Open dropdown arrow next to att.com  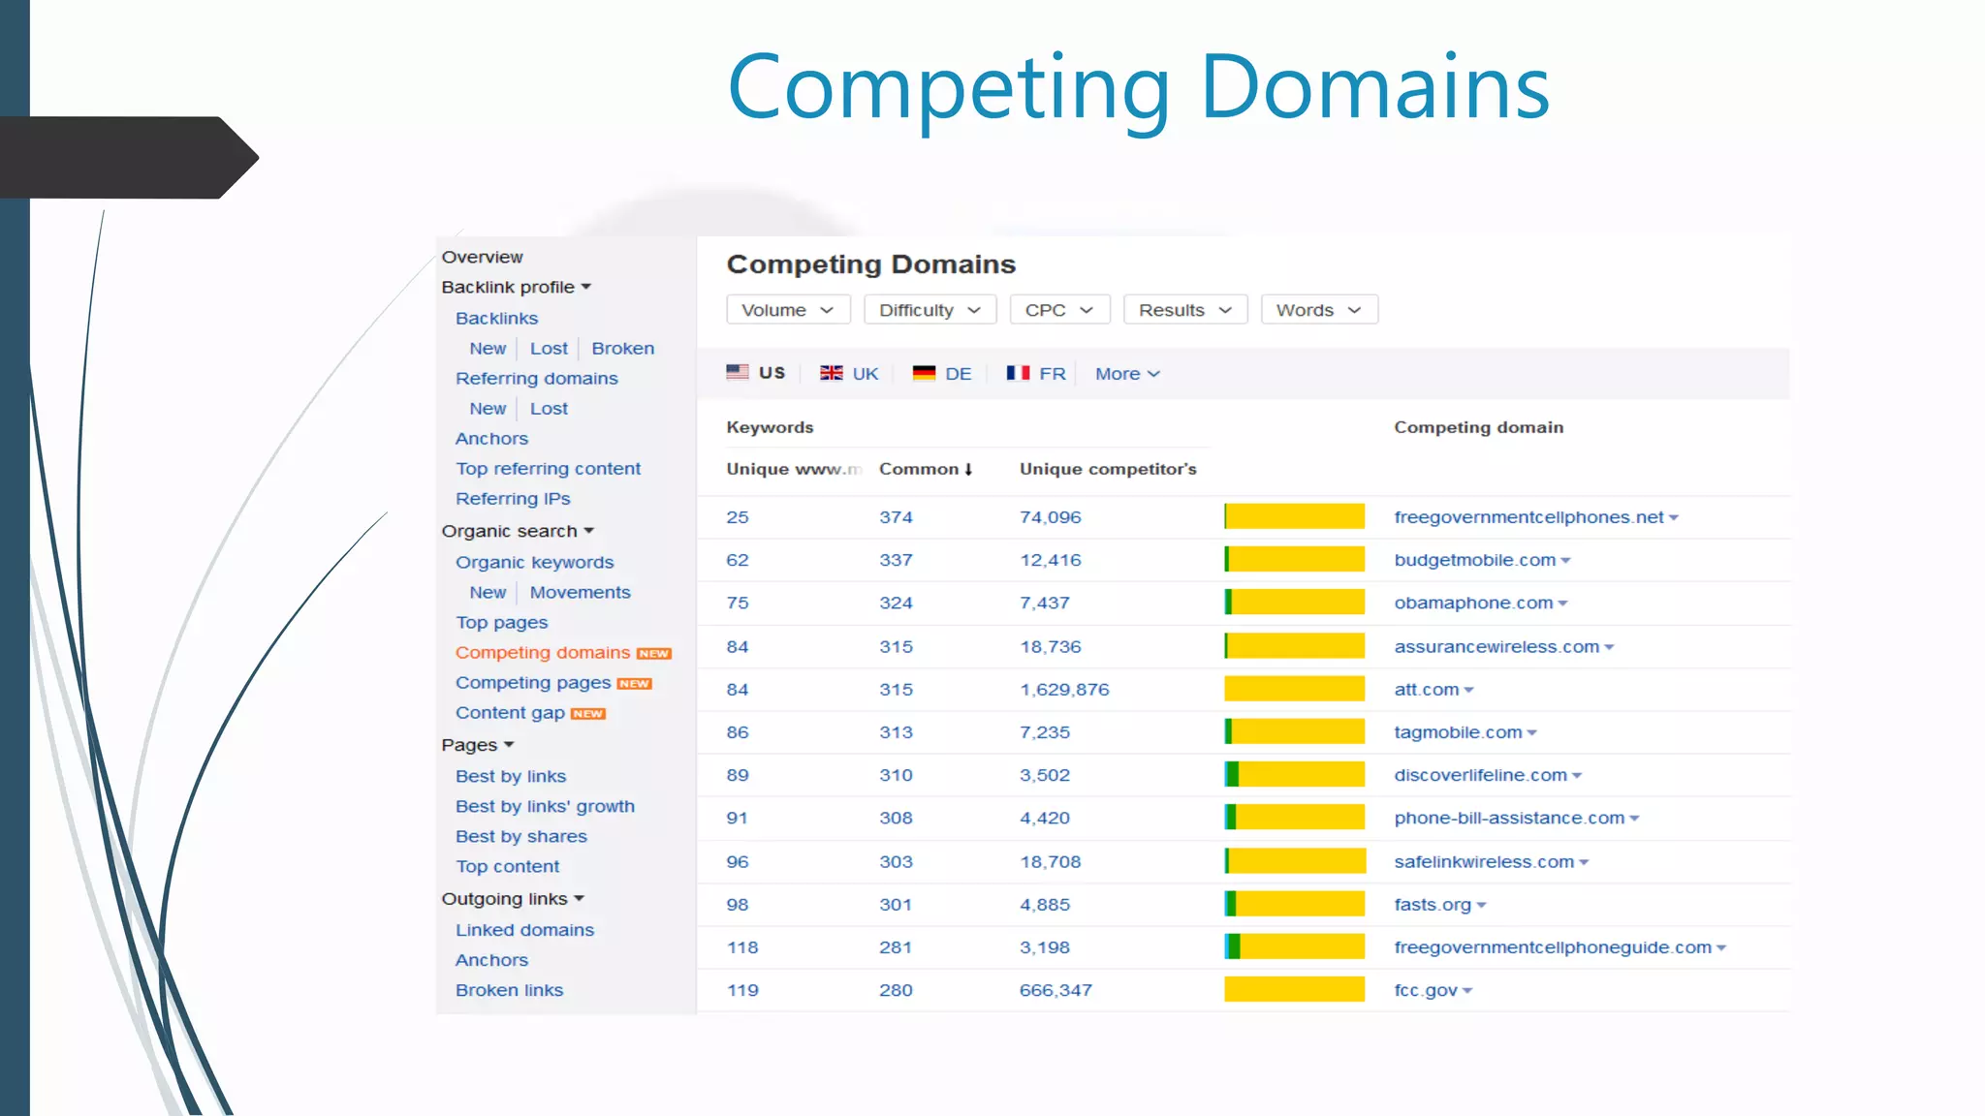coord(1468,691)
